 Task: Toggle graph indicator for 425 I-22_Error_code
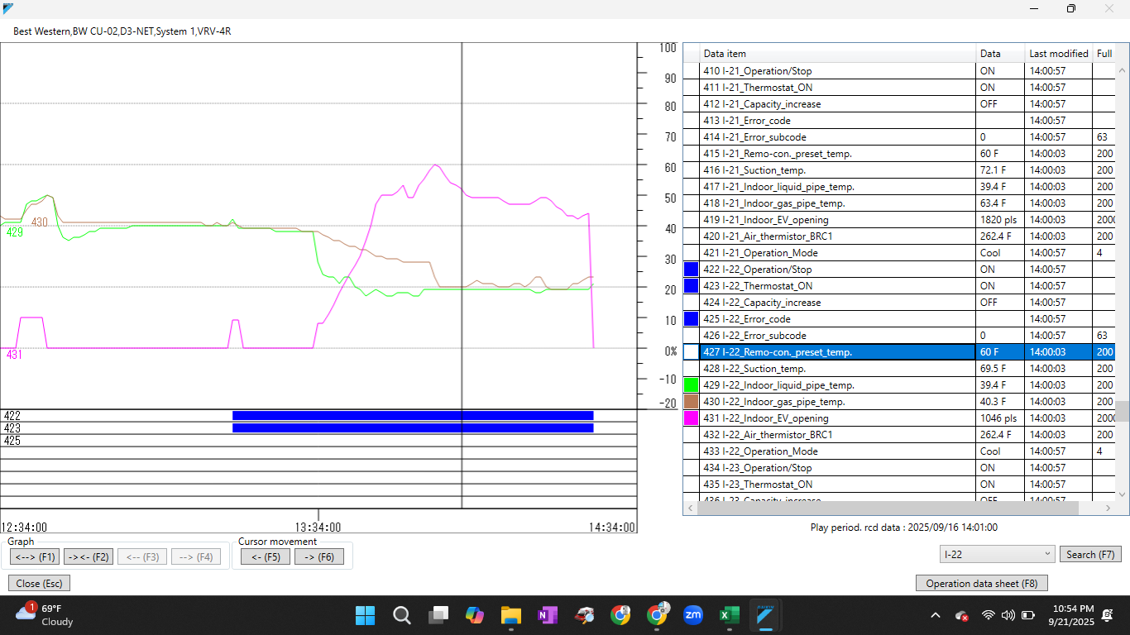(x=692, y=318)
